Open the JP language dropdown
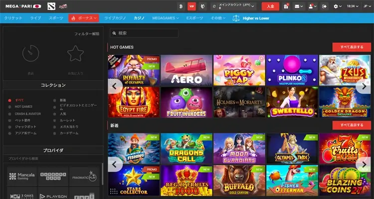Image resolution: width=374 pixels, height=199 pixels. [x=367, y=6]
